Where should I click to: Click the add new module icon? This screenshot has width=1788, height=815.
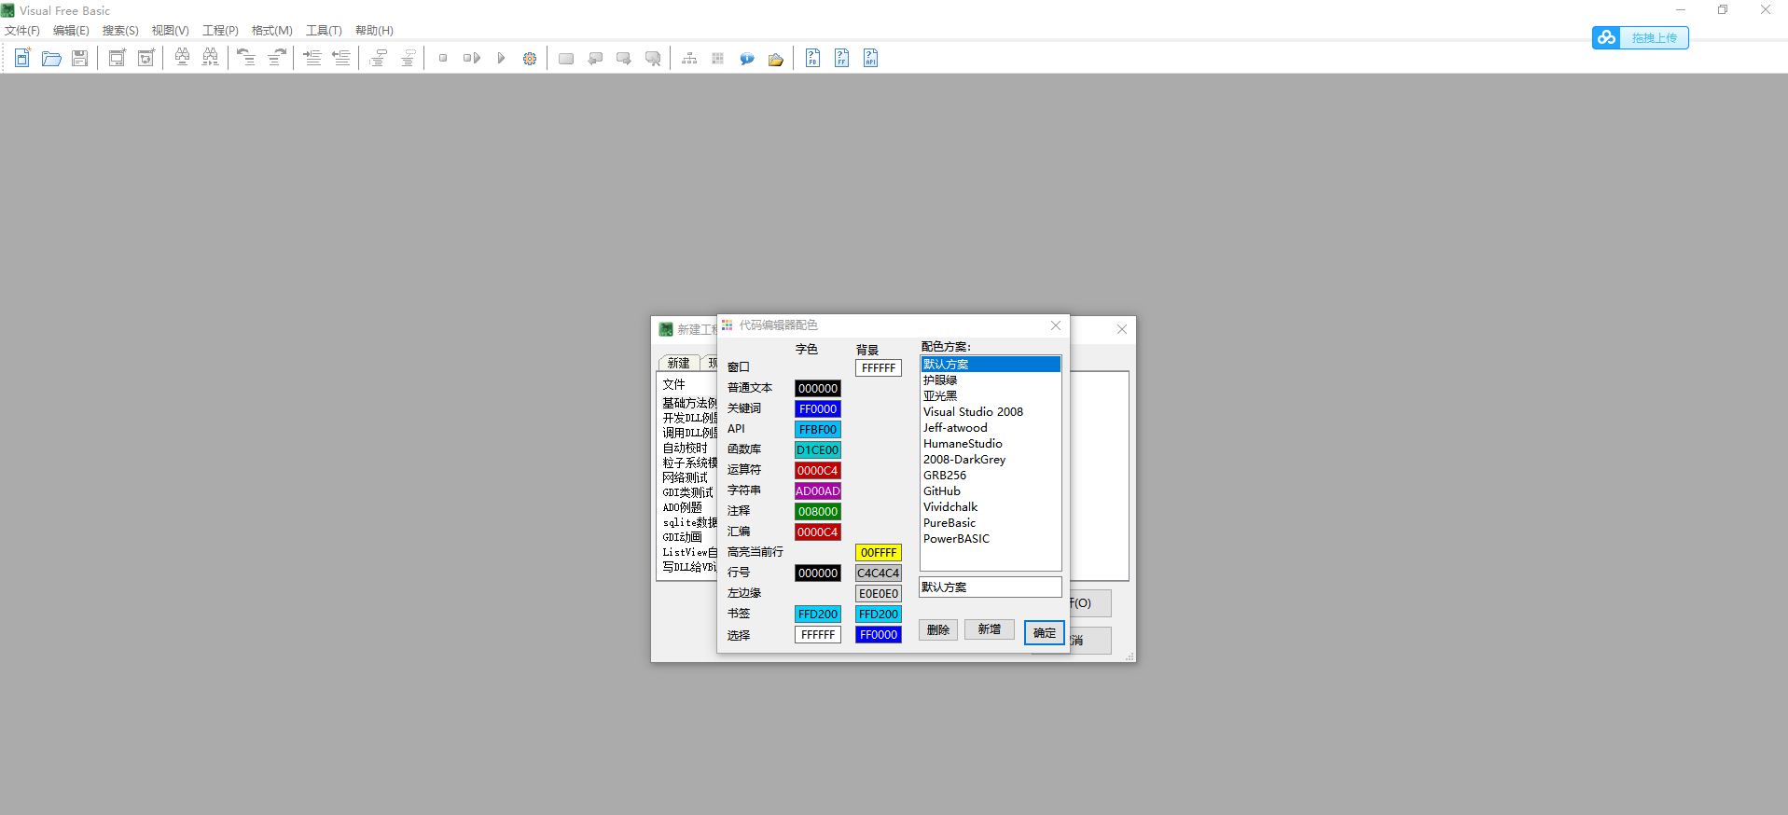pyautogui.click(x=146, y=58)
